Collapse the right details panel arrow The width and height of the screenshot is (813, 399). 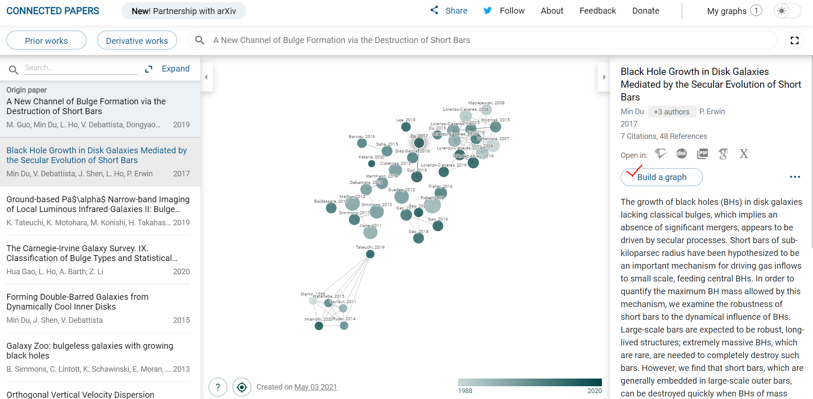coord(604,77)
